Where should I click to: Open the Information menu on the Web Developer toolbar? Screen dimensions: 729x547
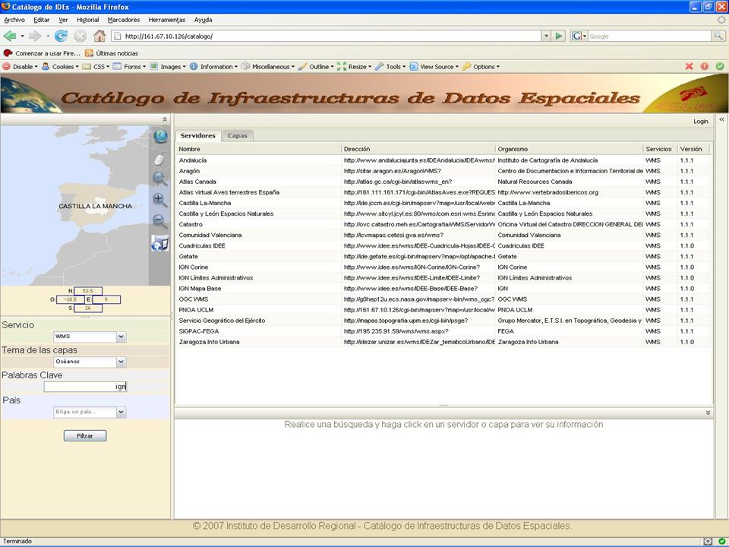pyautogui.click(x=214, y=67)
